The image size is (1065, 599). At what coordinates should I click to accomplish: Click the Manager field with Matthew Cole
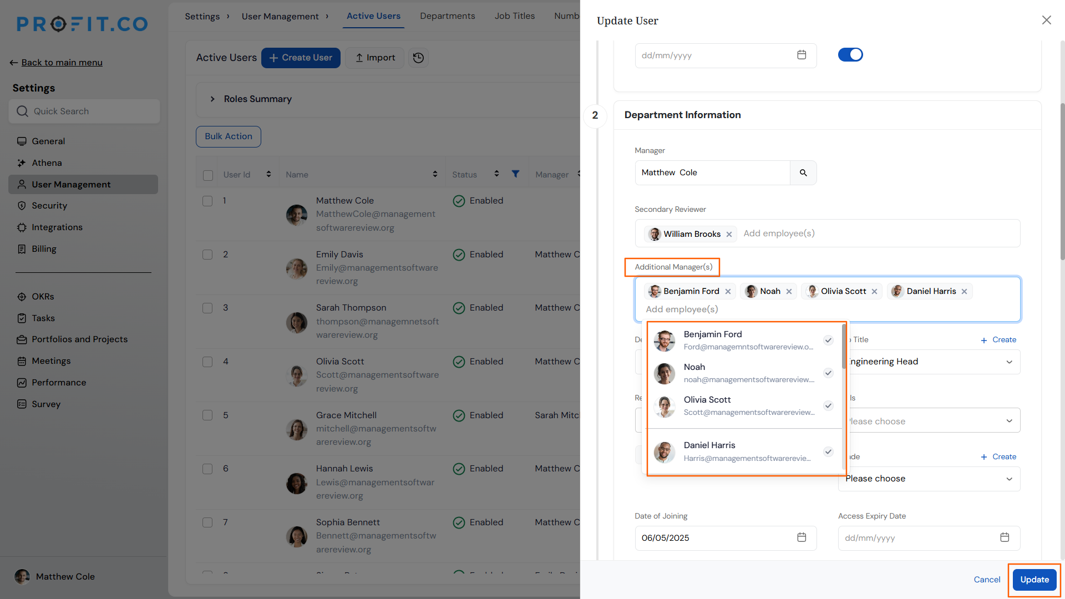click(712, 173)
